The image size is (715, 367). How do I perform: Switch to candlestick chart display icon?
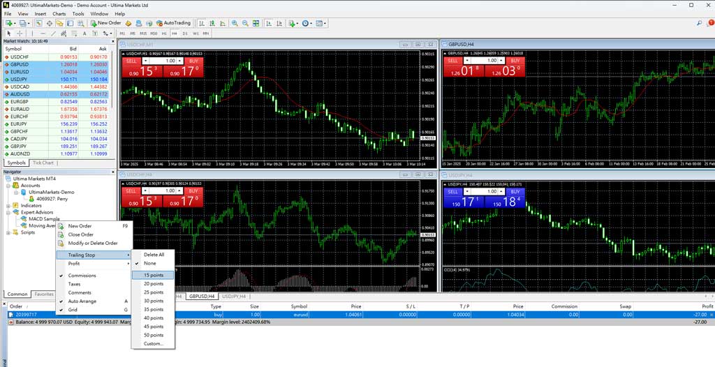click(x=212, y=23)
